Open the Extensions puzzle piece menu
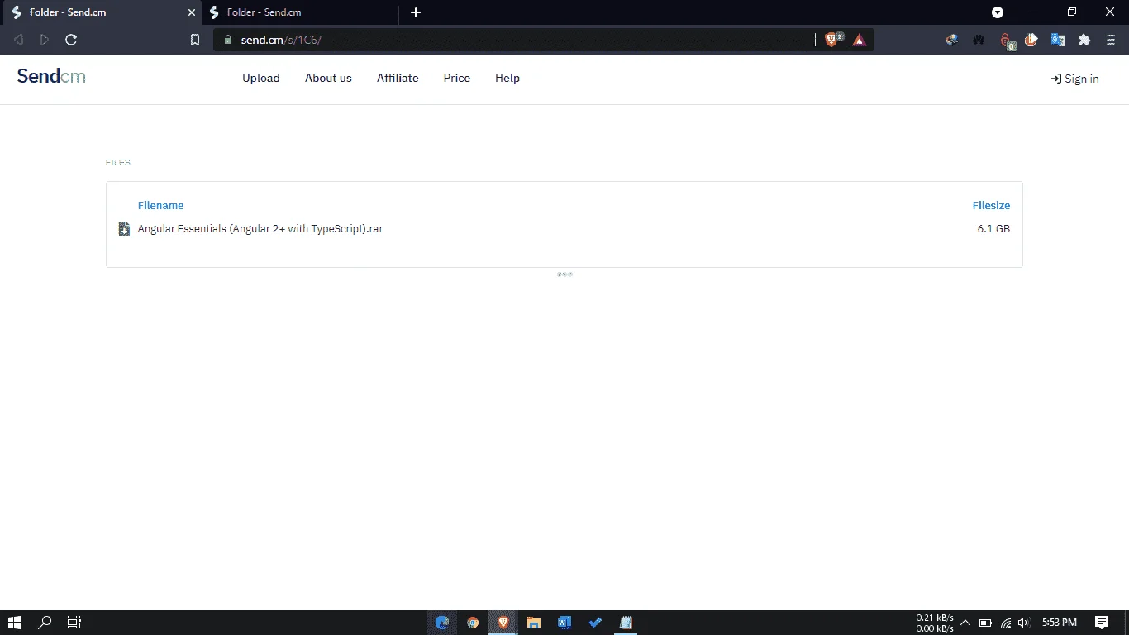Image resolution: width=1129 pixels, height=635 pixels. (x=1084, y=40)
